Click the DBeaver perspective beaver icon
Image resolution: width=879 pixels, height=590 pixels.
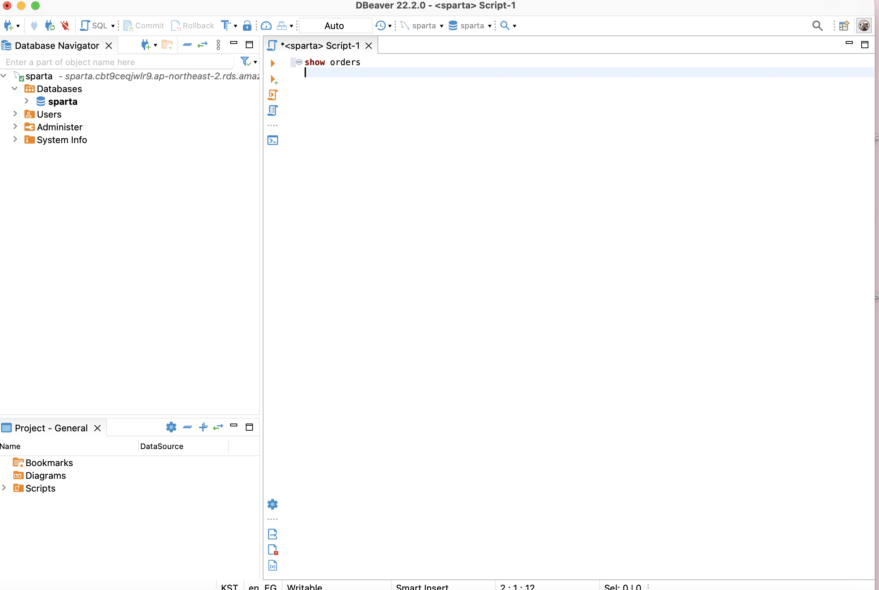[864, 25]
